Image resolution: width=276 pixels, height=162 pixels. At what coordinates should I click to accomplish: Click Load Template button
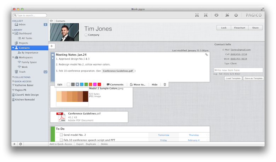pyautogui.click(x=233, y=78)
